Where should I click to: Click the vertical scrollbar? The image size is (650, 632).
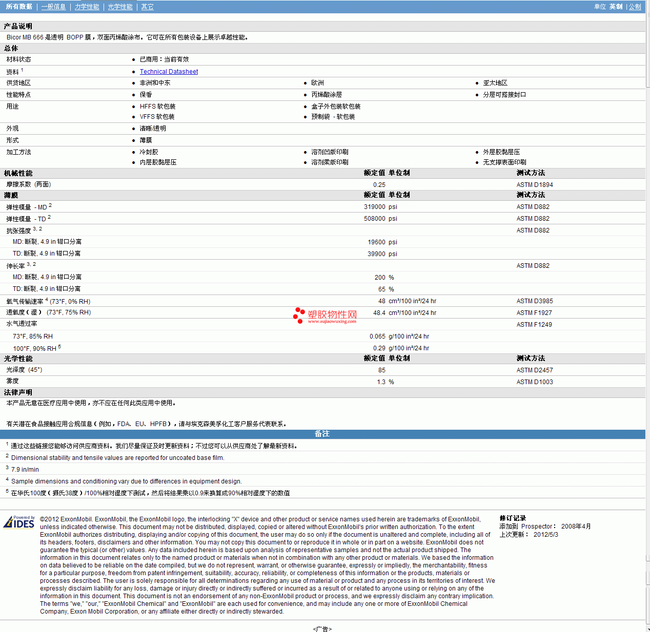point(648,316)
